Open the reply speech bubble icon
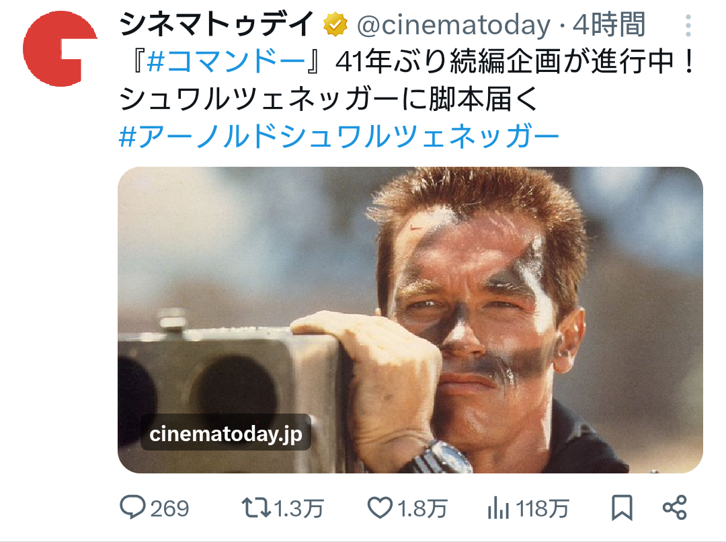Viewport: 726px width, 542px height. point(132,507)
